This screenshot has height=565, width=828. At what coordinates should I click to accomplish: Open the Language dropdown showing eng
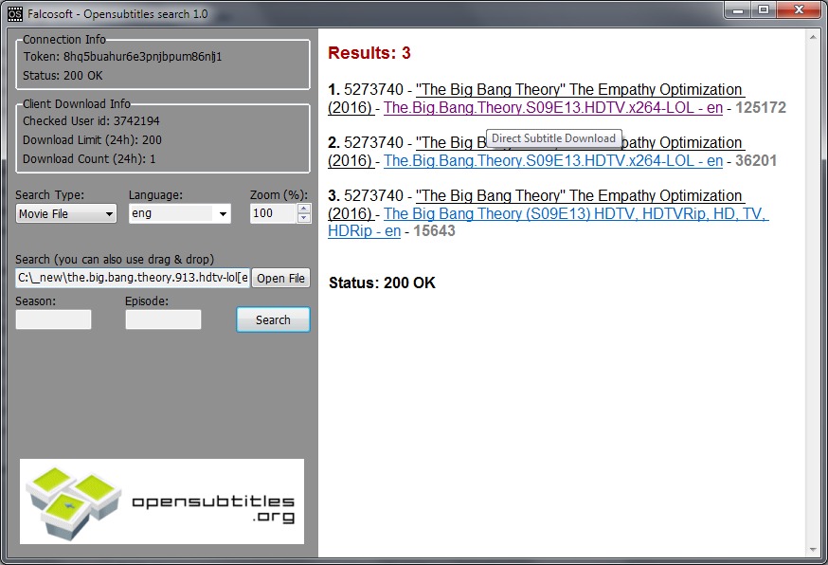pyautogui.click(x=180, y=213)
